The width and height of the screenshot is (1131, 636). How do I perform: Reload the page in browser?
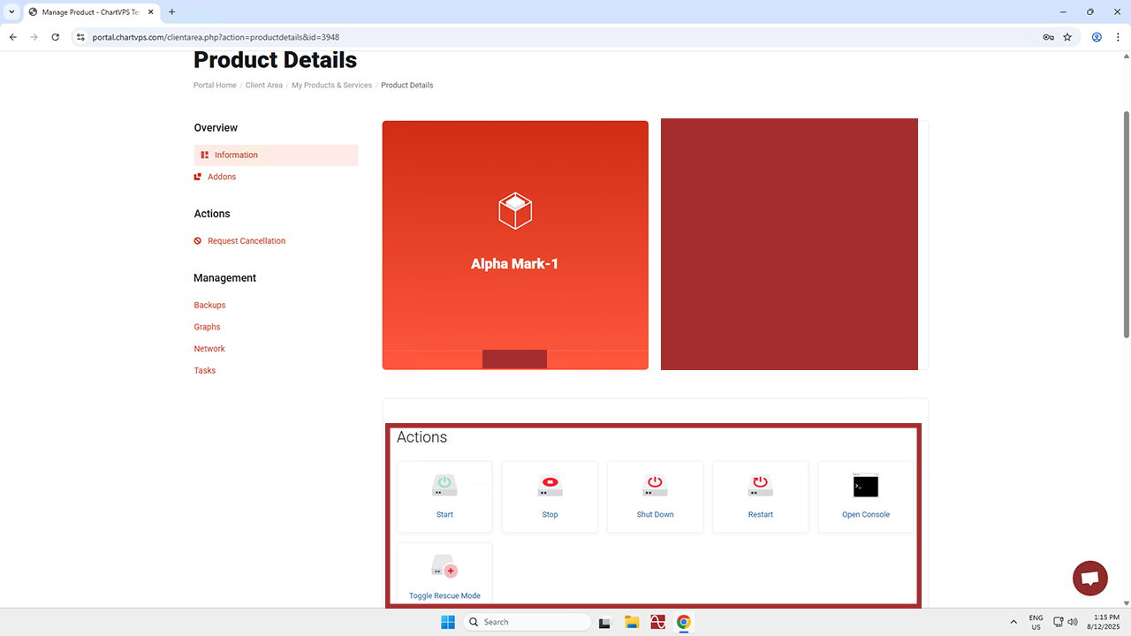tap(56, 37)
